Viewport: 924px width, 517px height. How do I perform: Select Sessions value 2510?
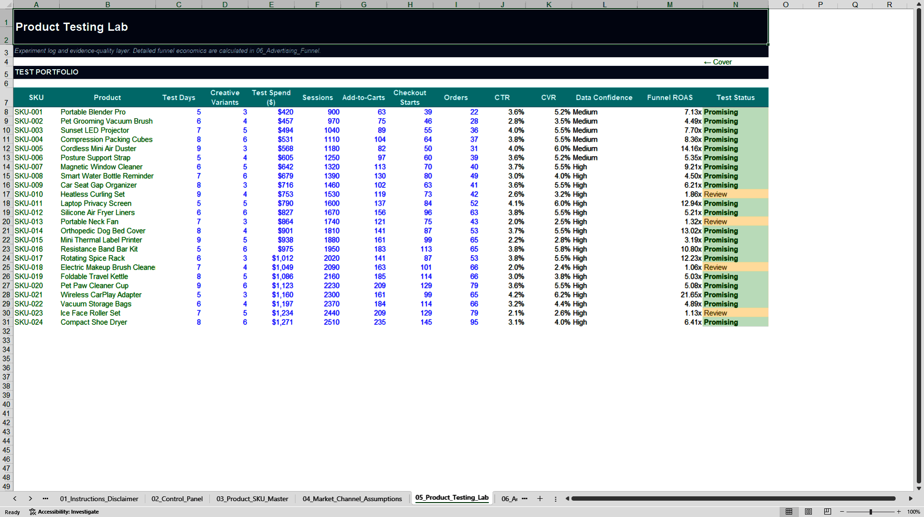[x=317, y=322]
